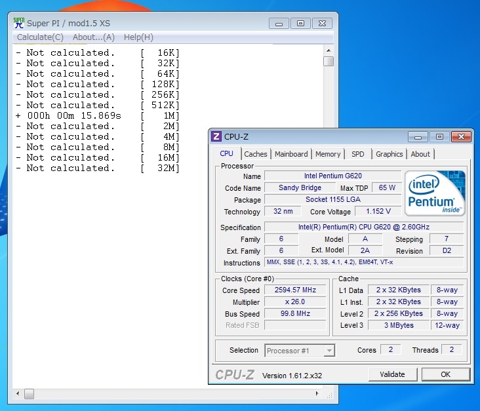
Task: Switch to the Caches tab
Action: click(x=255, y=154)
